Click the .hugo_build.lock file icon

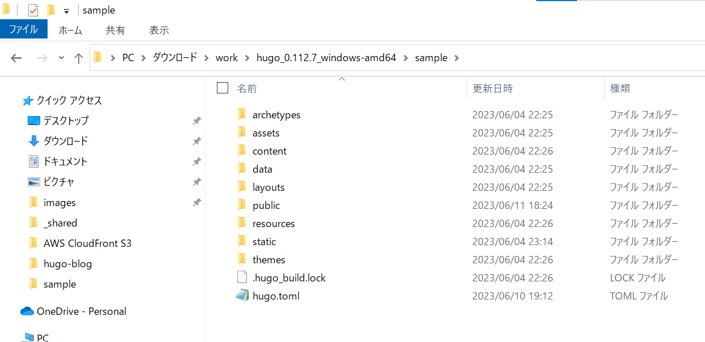[x=242, y=277]
